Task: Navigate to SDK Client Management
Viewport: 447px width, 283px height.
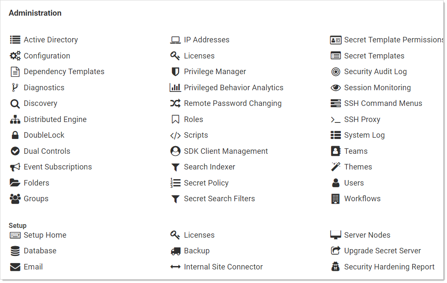Action: coord(226,151)
